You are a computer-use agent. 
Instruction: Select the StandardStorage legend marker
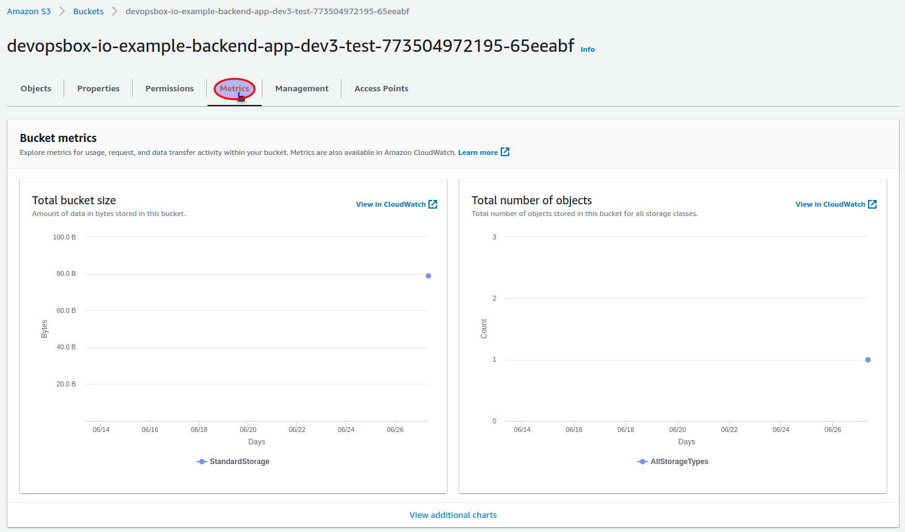pyautogui.click(x=201, y=461)
